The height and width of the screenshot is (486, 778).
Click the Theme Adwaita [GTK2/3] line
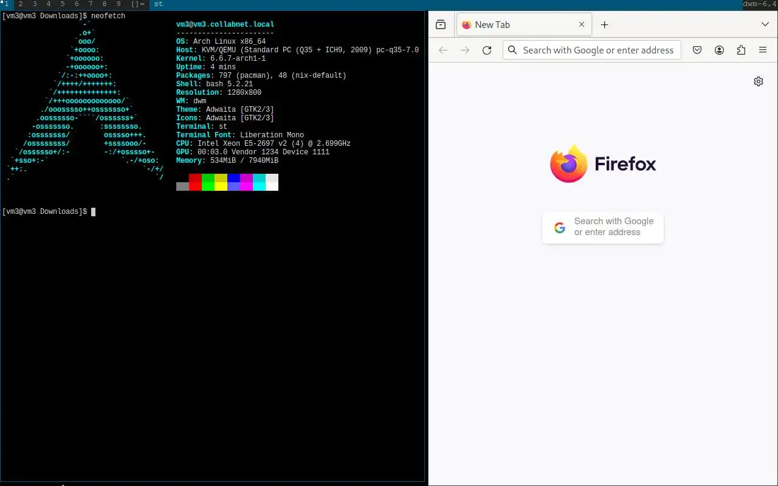click(225, 109)
